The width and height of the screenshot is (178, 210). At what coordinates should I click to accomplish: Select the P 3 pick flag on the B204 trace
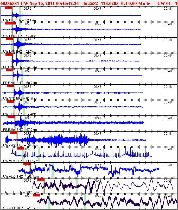[11, 117]
